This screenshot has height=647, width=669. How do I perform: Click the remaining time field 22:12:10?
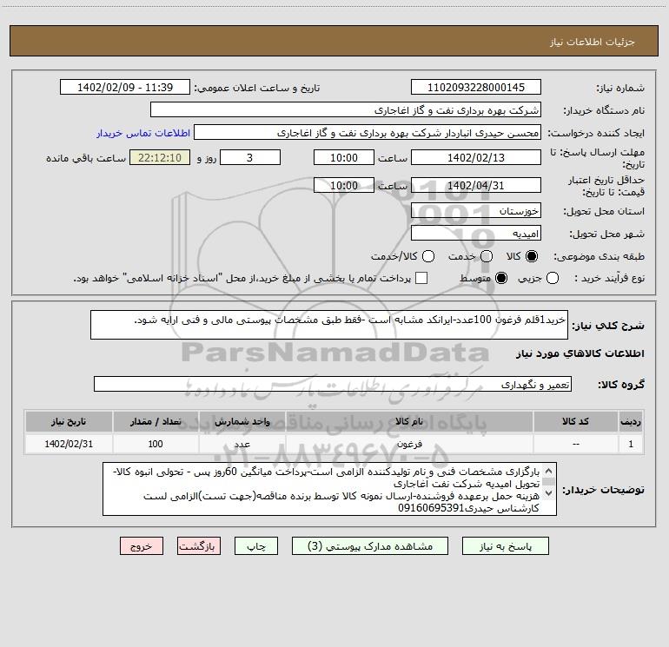pos(160,157)
